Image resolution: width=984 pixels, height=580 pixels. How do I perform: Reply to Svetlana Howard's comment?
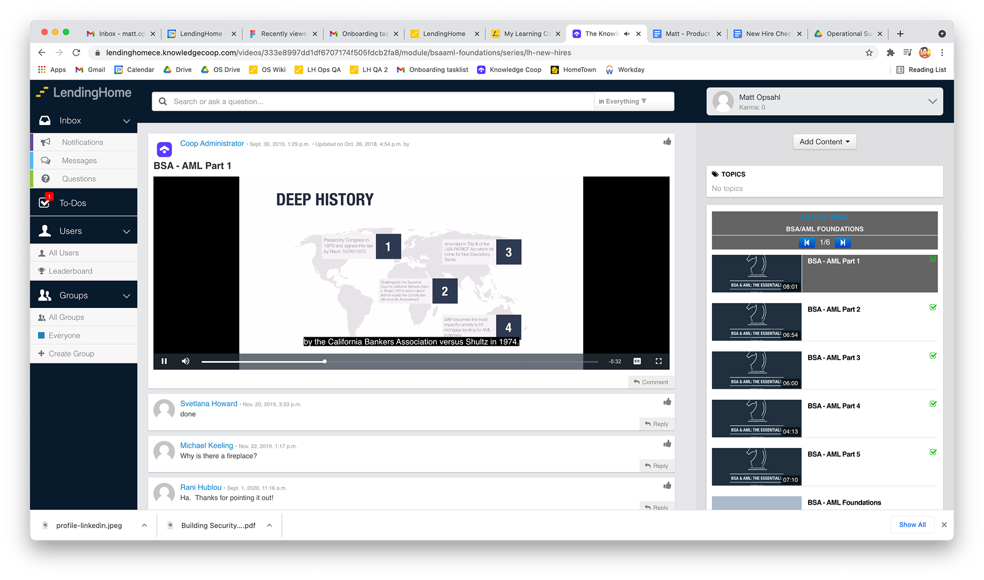pos(657,424)
